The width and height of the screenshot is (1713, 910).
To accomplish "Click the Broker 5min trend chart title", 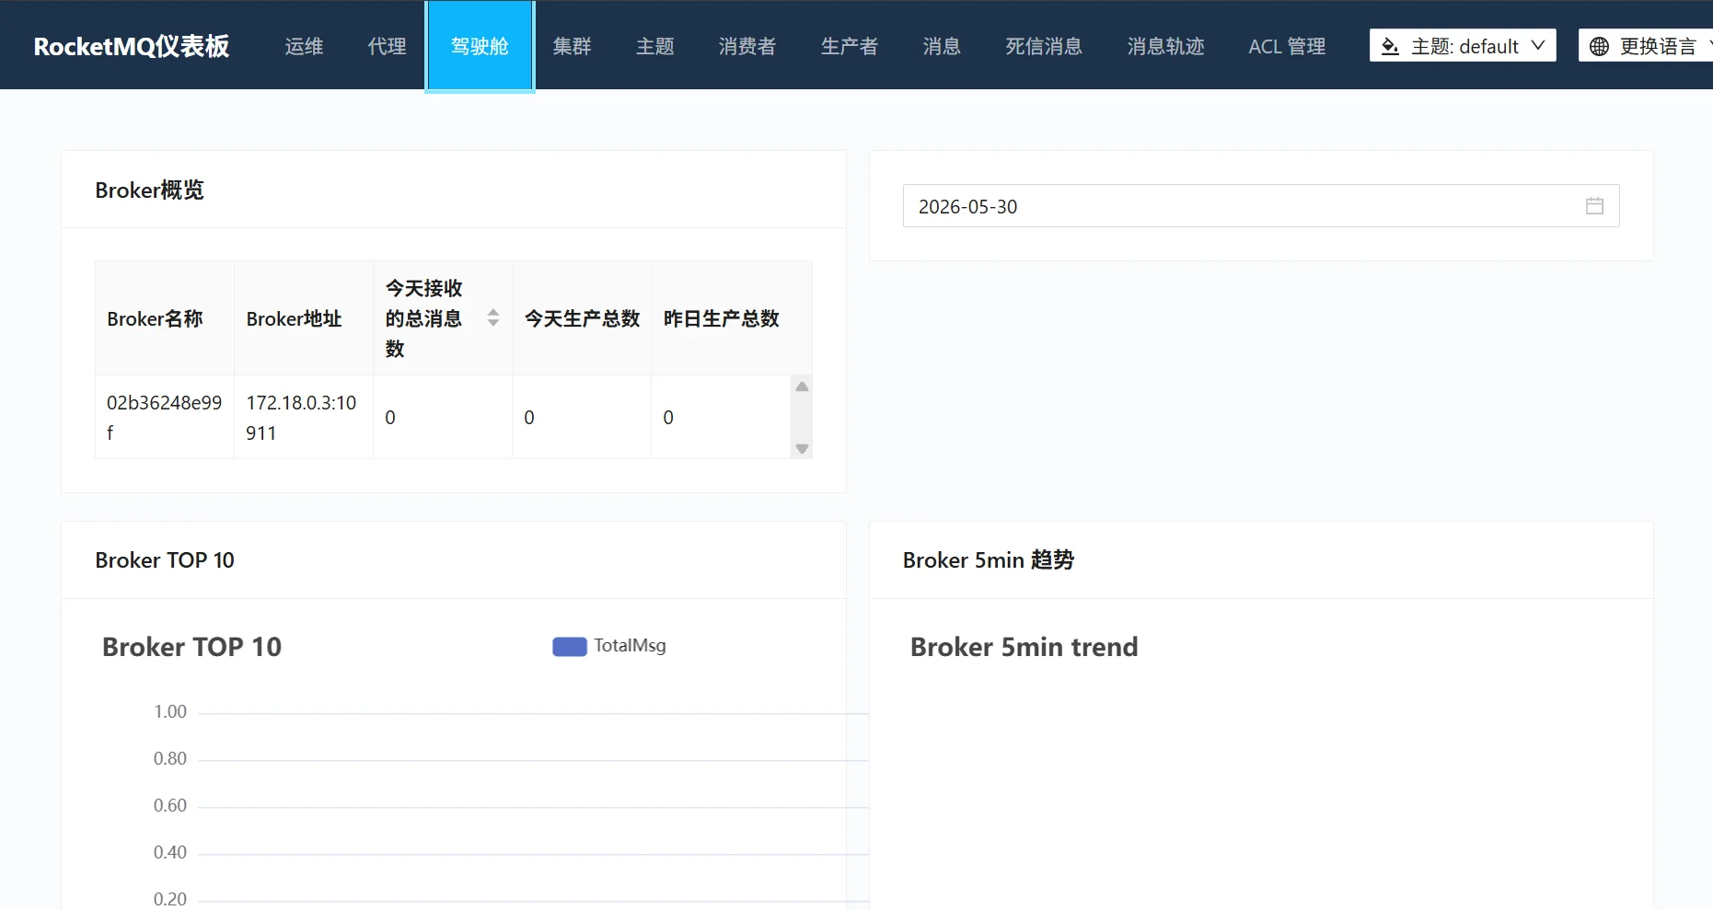I will coord(1024,647).
